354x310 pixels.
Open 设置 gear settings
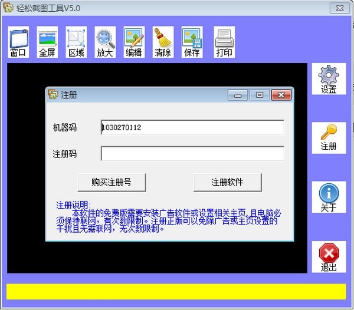point(329,79)
